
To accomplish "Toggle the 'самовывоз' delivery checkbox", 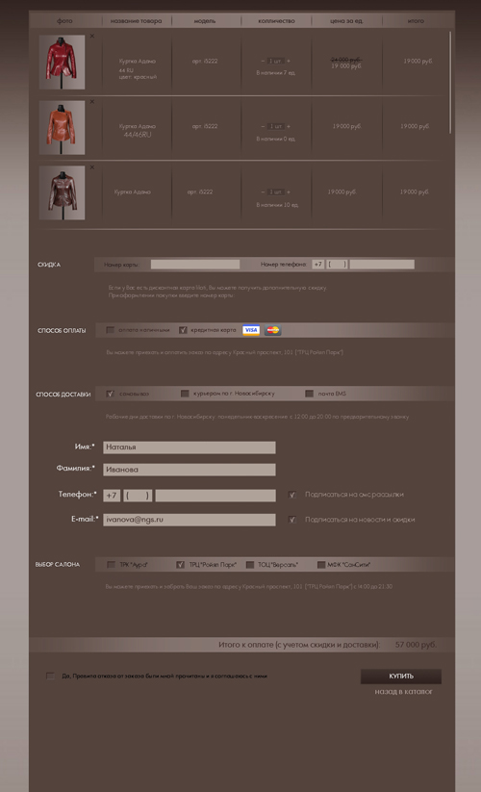I will point(110,394).
